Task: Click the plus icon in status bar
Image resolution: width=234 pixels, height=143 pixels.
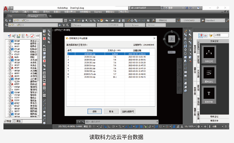Action: coord(205,126)
